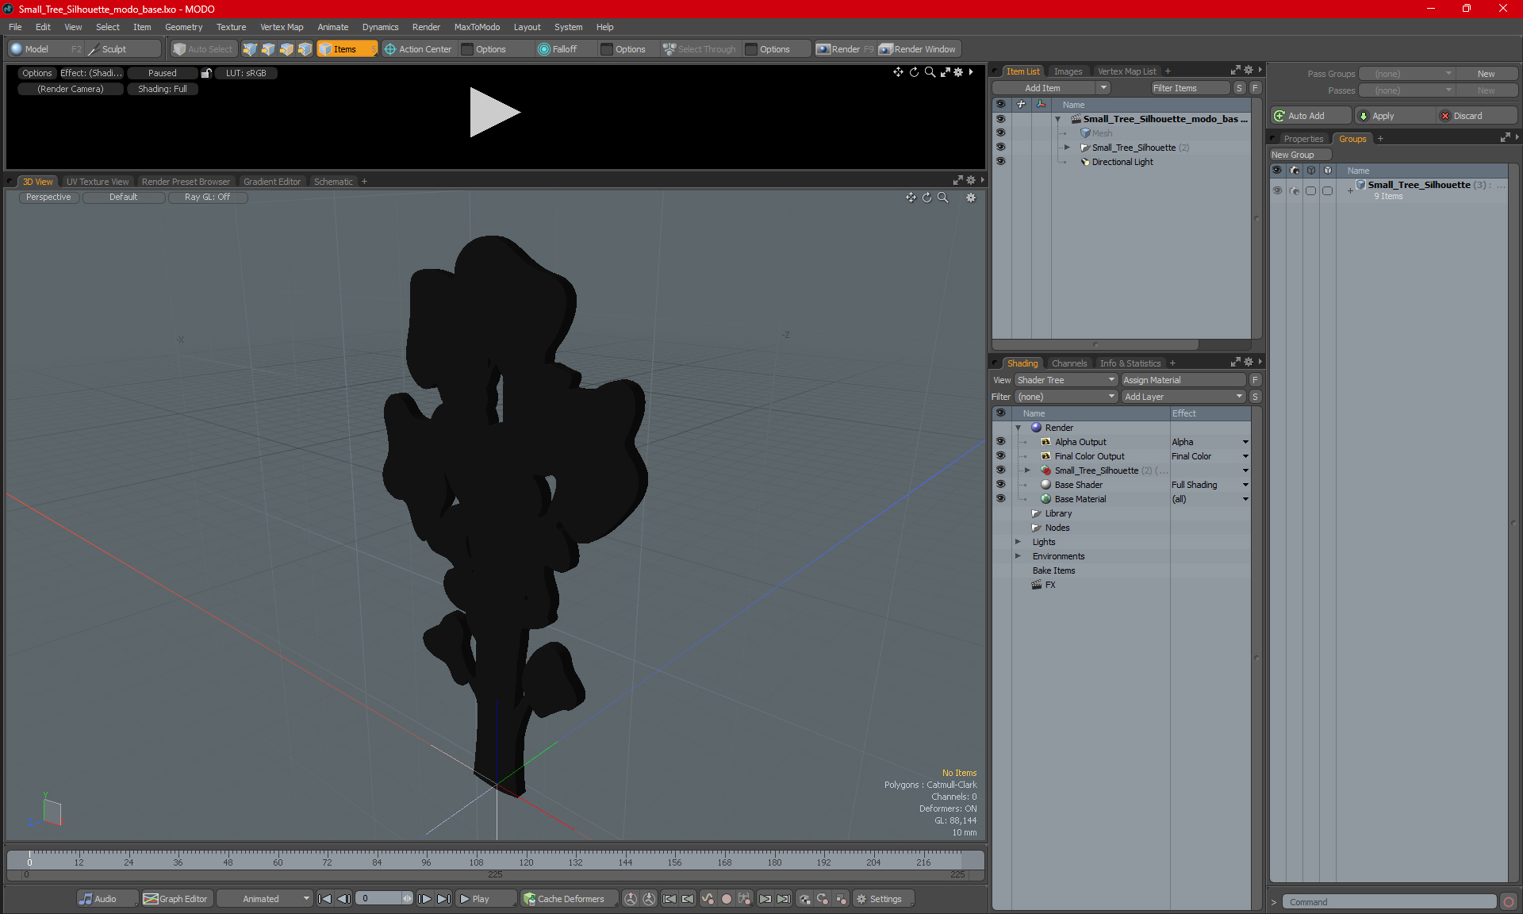The width and height of the screenshot is (1523, 914).
Task: Toggle the lock icon in render preview
Action: click(206, 73)
